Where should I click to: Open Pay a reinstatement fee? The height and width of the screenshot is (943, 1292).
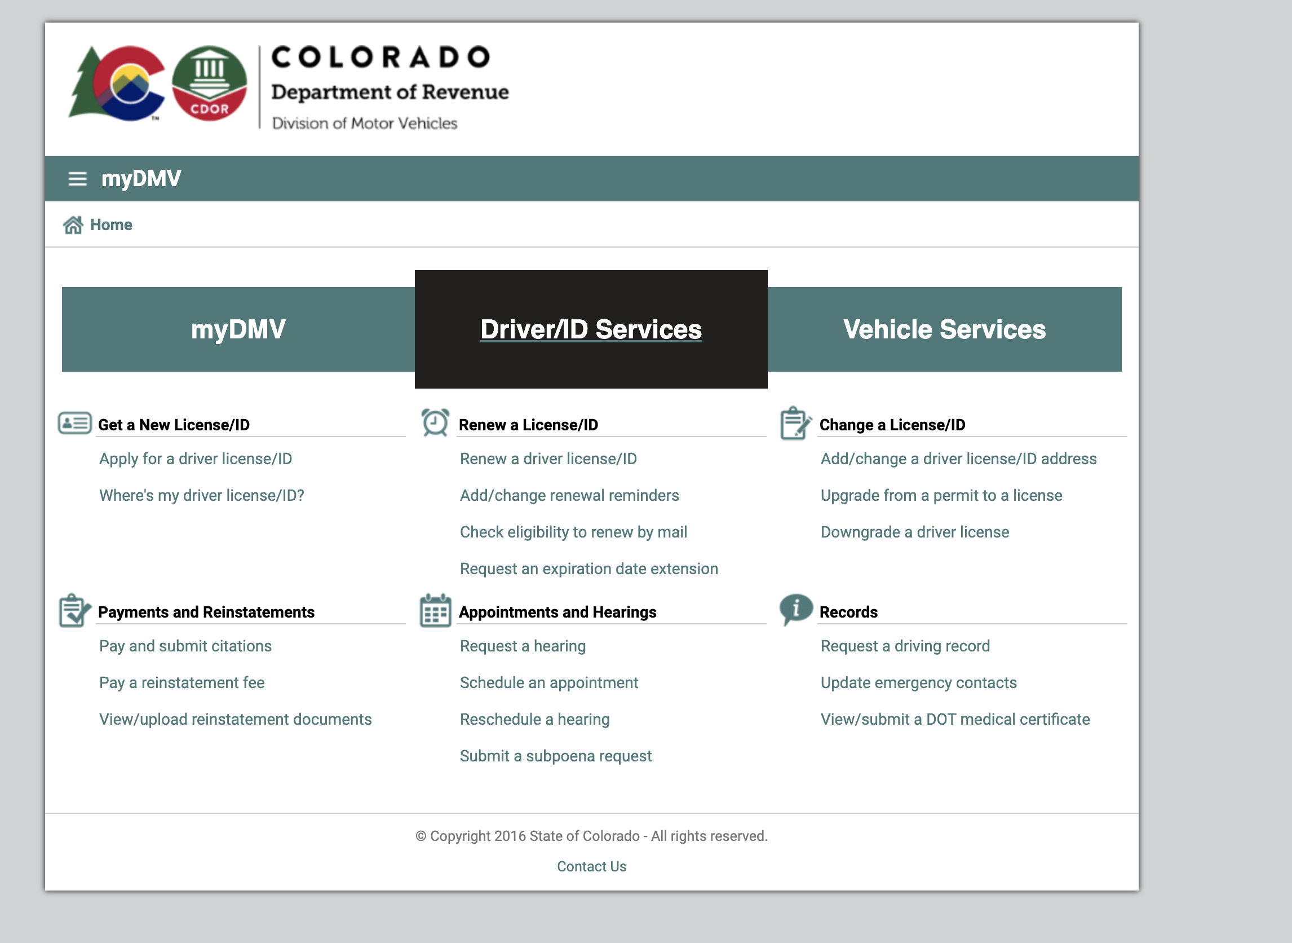tap(182, 682)
